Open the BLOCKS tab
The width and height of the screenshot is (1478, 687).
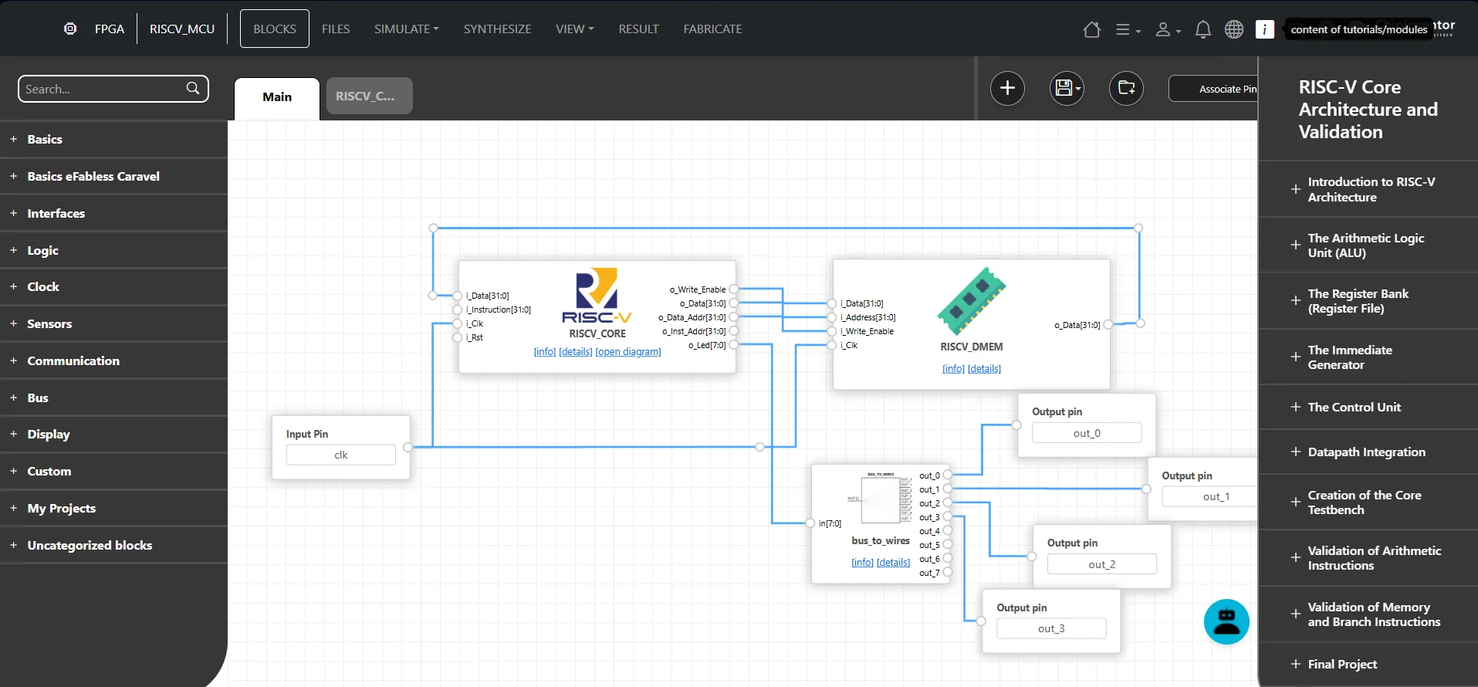[x=275, y=29]
